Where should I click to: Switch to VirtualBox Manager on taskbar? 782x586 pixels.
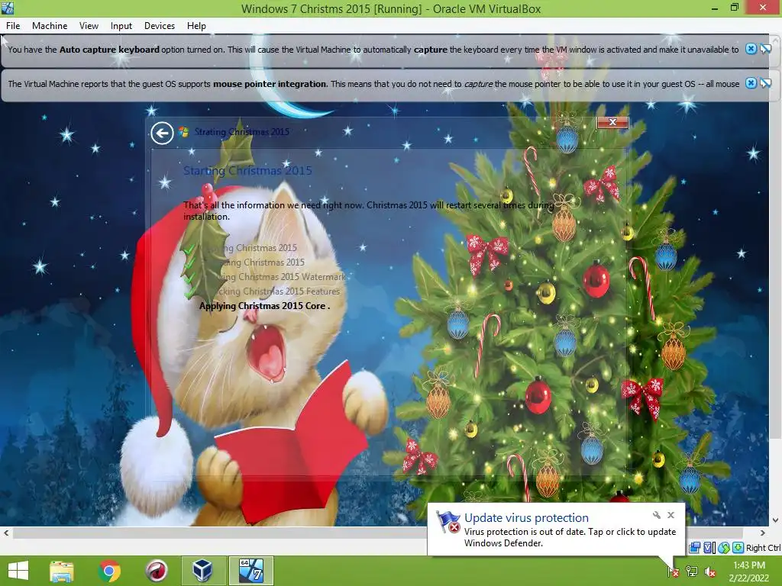202,571
